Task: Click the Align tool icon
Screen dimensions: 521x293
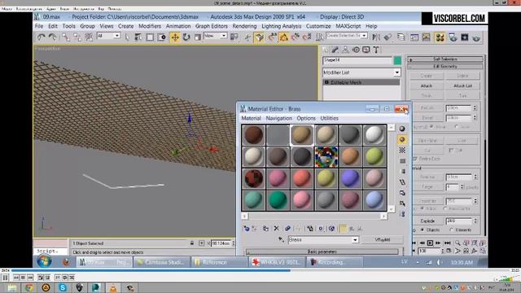Action: (387, 37)
